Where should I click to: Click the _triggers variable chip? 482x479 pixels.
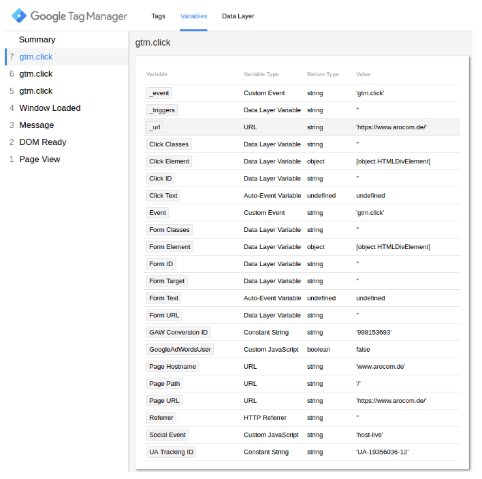tap(162, 110)
